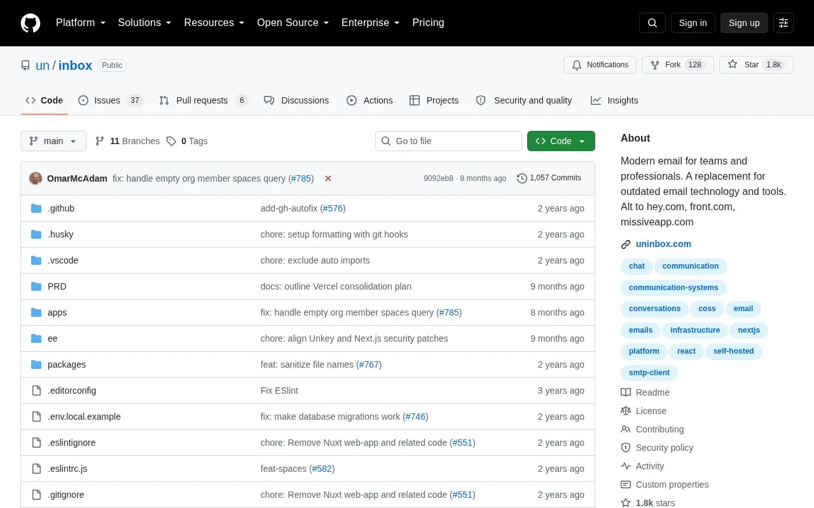The height and width of the screenshot is (508, 814).
Task: Open the .env.local.example file
Action: [x=84, y=417]
